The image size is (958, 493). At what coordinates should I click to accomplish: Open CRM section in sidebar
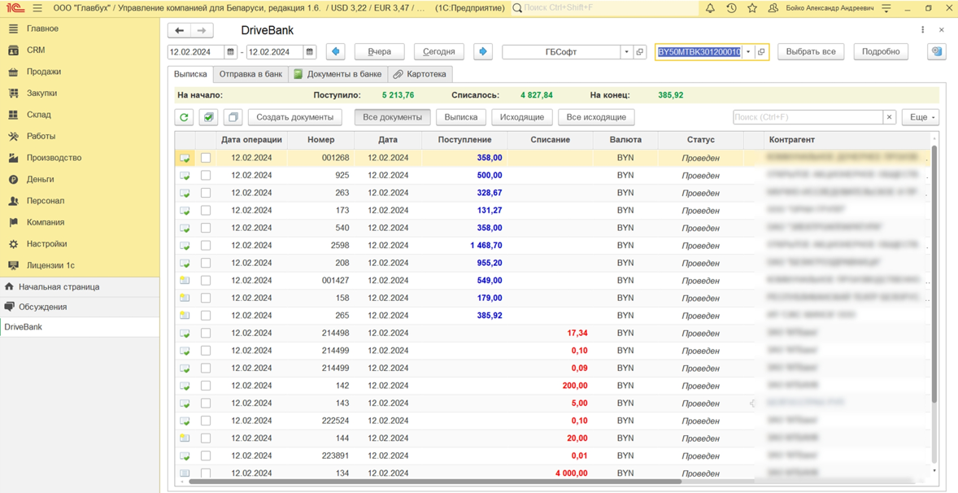36,50
